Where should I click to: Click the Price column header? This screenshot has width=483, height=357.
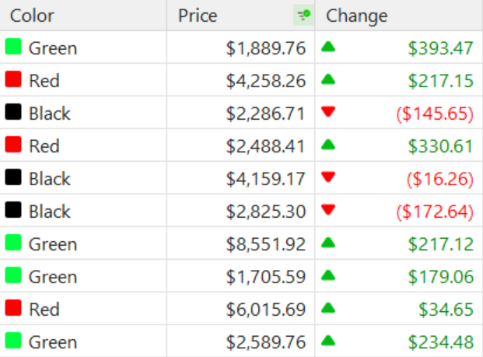198,16
